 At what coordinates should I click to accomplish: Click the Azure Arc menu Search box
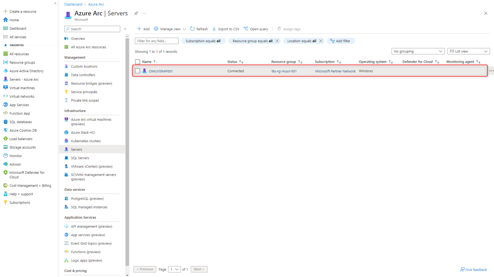pyautogui.click(x=92, y=29)
